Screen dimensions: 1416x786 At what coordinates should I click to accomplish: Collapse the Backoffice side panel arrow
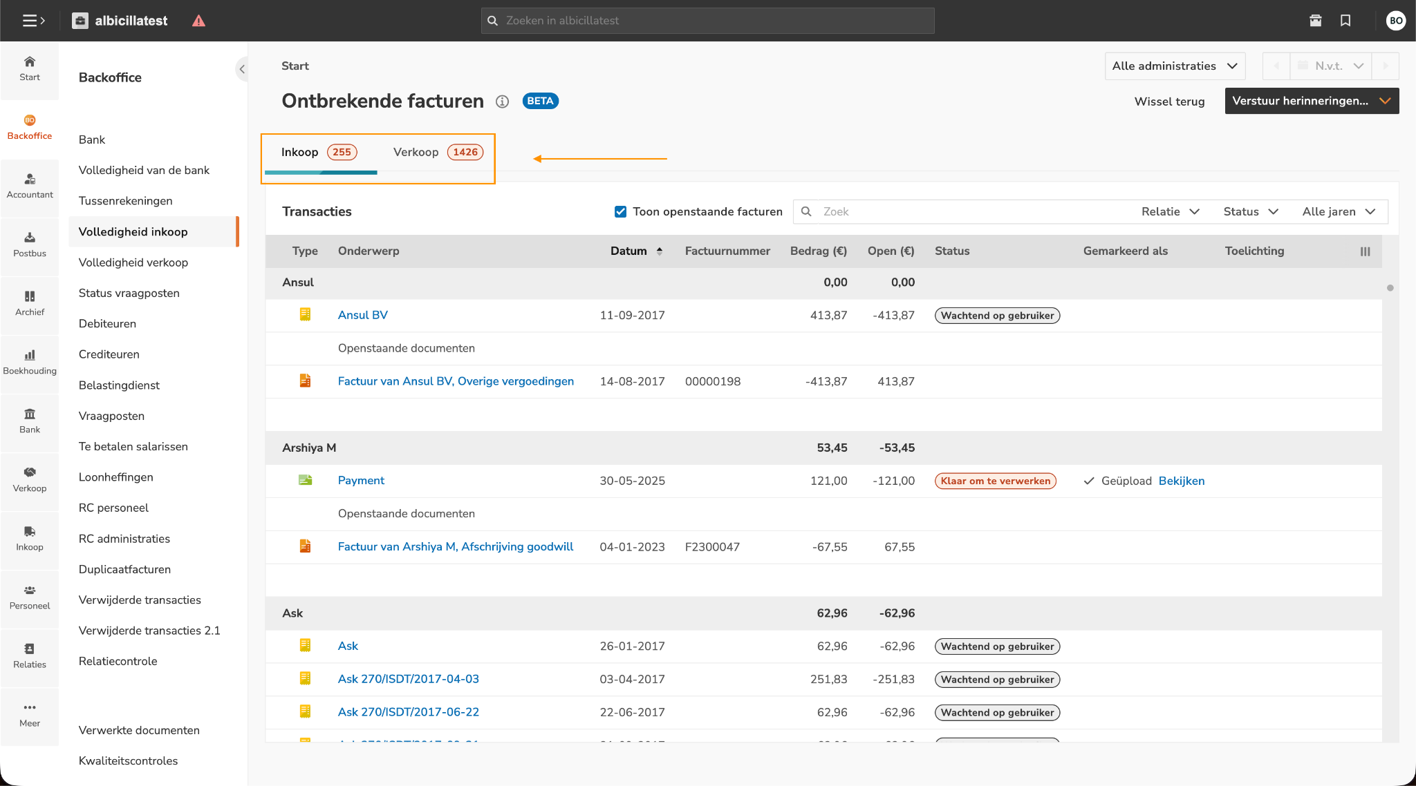tap(242, 69)
